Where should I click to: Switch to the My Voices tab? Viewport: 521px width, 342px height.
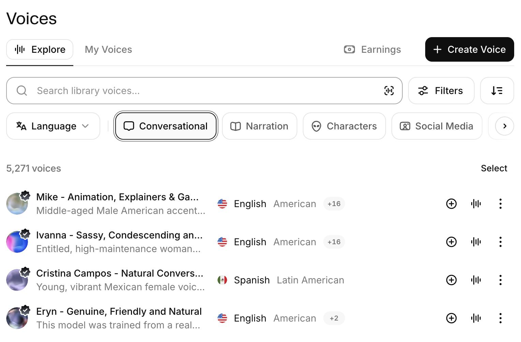coord(108,49)
